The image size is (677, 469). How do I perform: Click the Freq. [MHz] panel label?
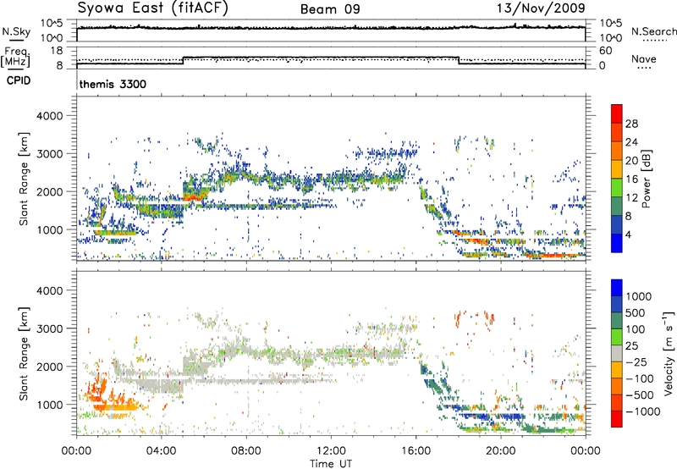click(x=15, y=57)
